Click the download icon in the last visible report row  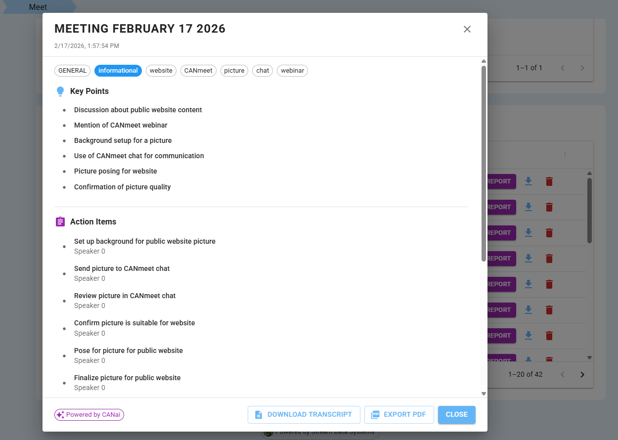pyautogui.click(x=528, y=359)
